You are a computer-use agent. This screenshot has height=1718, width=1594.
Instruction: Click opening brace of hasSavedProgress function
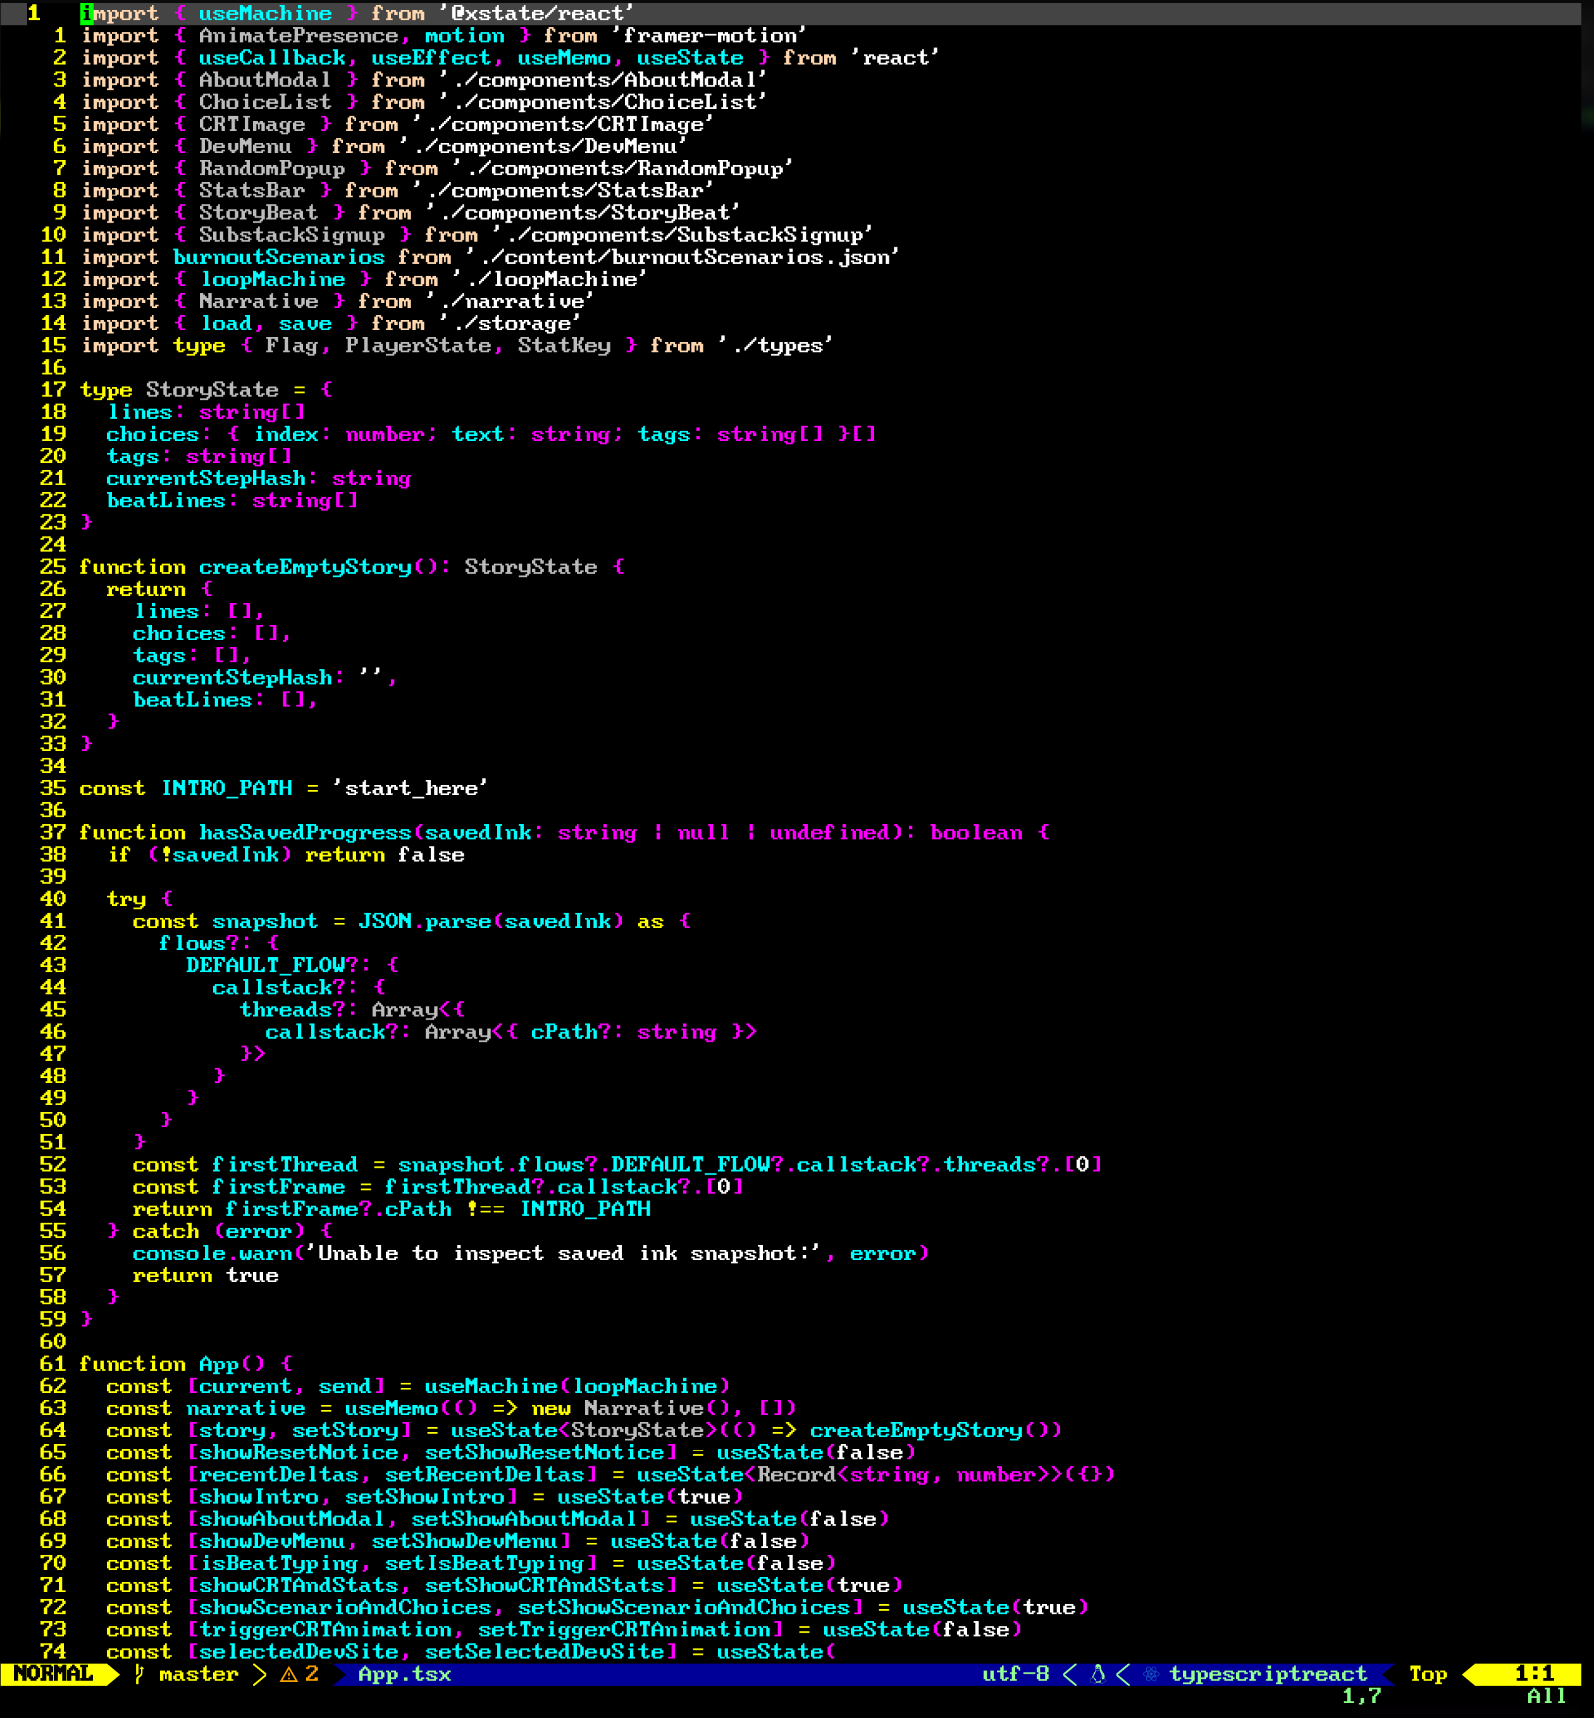pos(1044,832)
